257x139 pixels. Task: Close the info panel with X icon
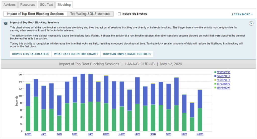pos(251,23)
